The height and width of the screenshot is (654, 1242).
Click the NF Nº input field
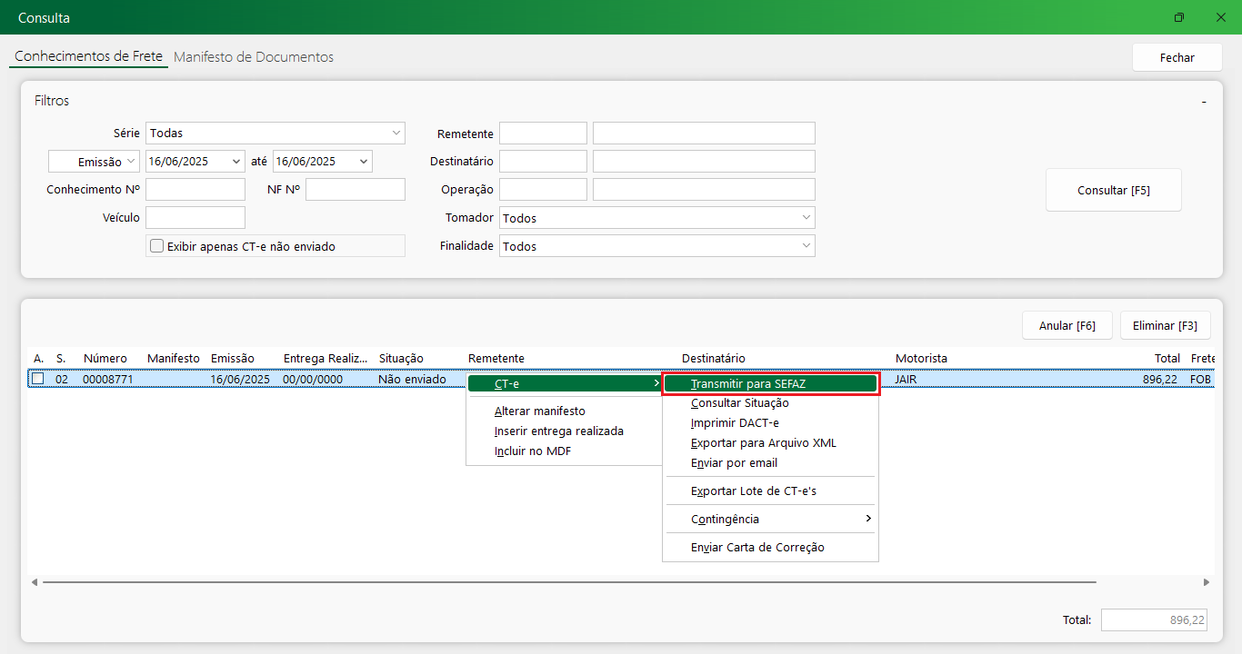point(356,190)
